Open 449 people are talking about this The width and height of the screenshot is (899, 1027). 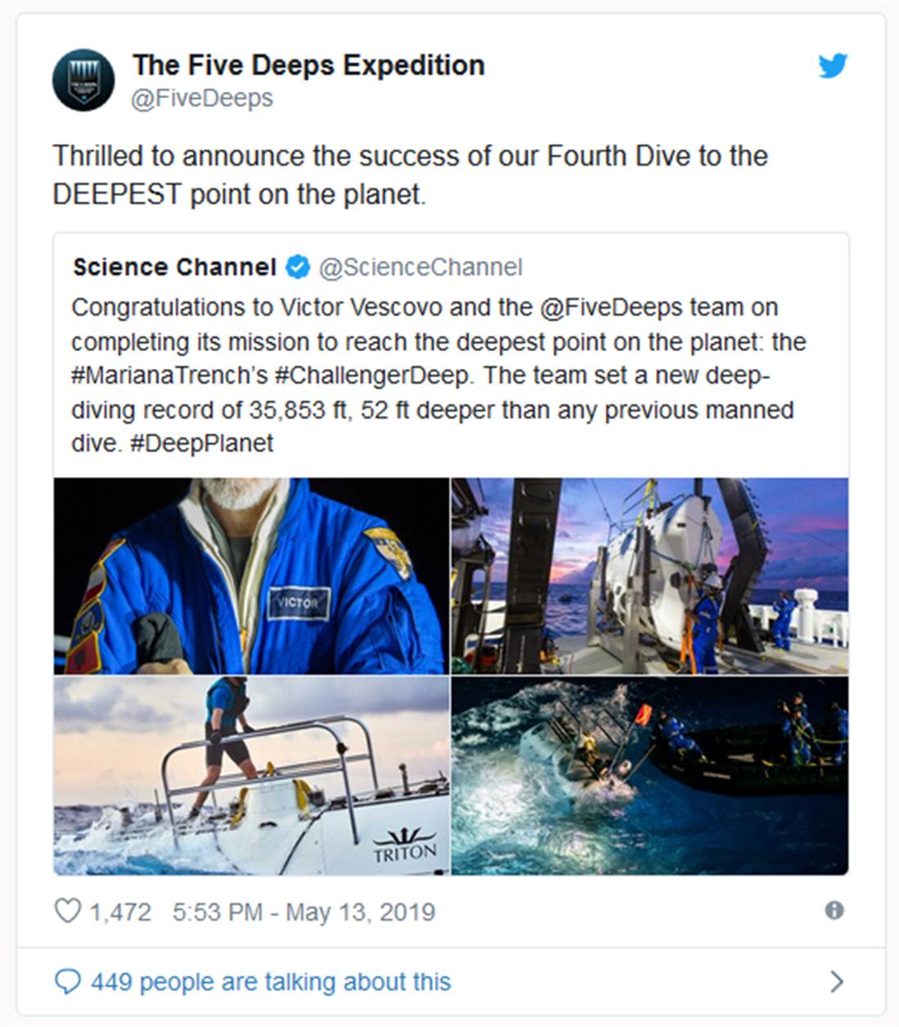(x=271, y=981)
